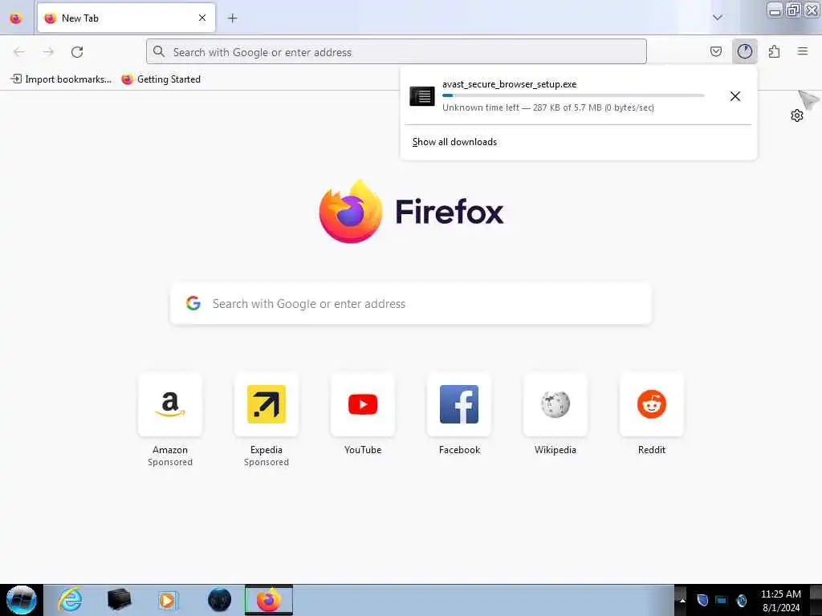Select the Firefox taskbar button
This screenshot has width=822, height=616.
[268, 600]
